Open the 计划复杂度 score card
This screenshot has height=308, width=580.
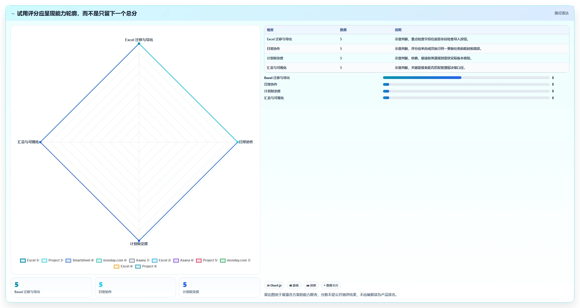[x=219, y=287]
